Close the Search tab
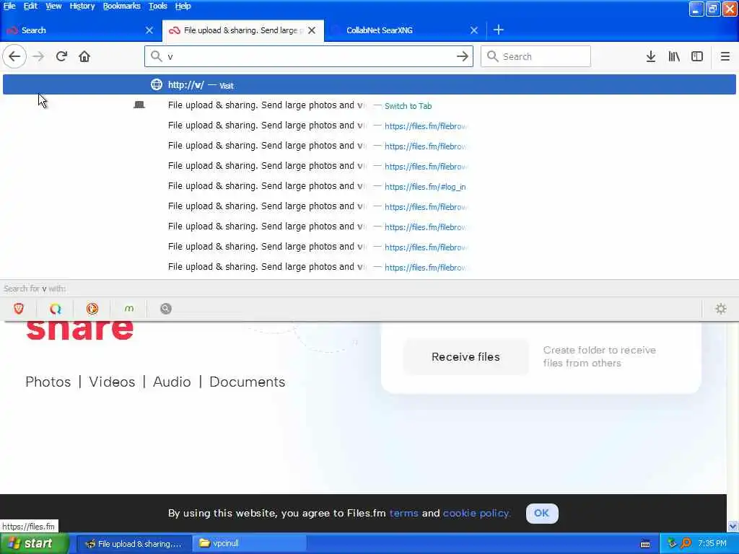The height and width of the screenshot is (554, 739). click(149, 30)
